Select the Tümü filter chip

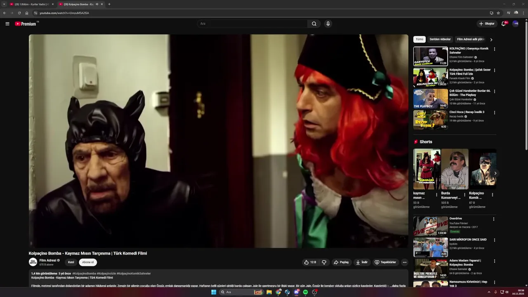click(x=420, y=39)
